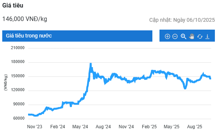Click the 60000 y-axis label
Screen dimensions: 219x138
click(19, 118)
